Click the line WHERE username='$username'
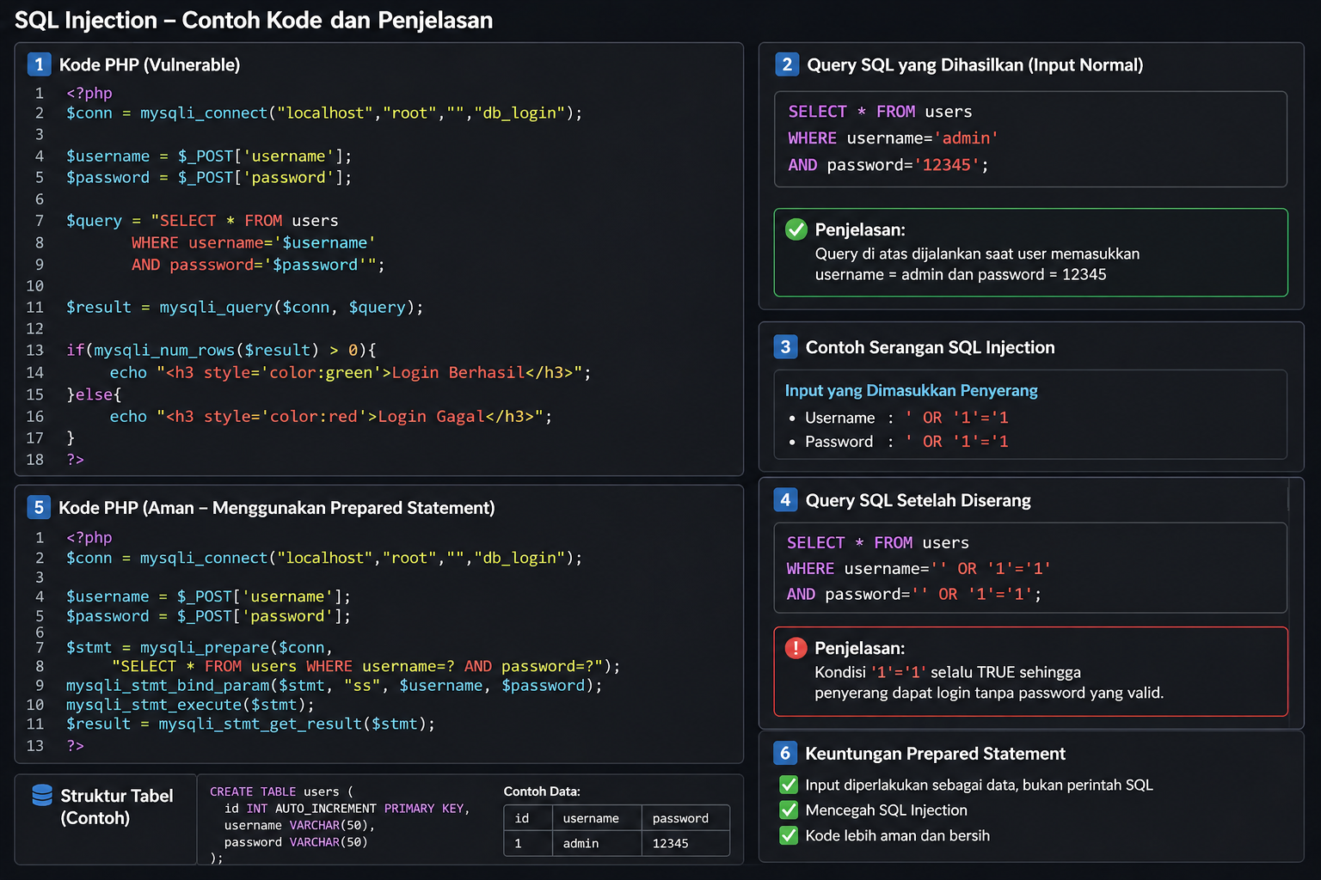The height and width of the screenshot is (880, 1321). tap(253, 242)
